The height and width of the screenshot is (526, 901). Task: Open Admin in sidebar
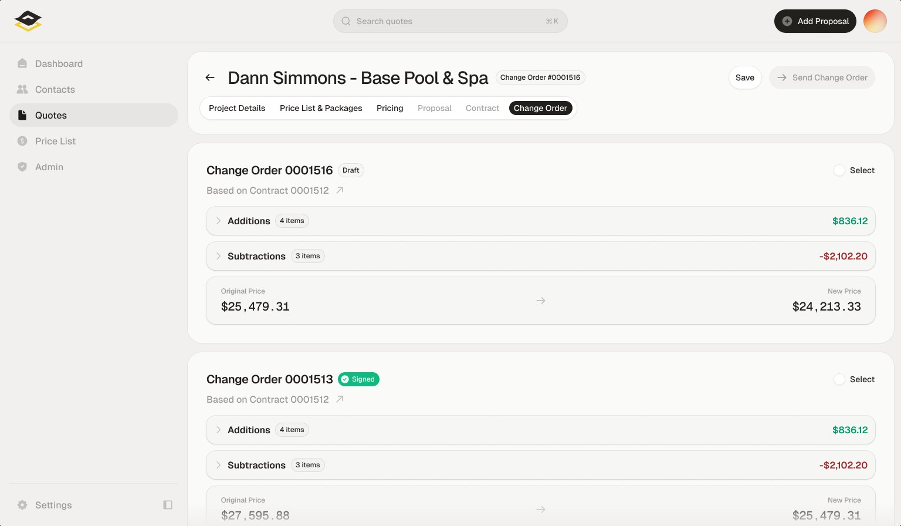(94, 167)
